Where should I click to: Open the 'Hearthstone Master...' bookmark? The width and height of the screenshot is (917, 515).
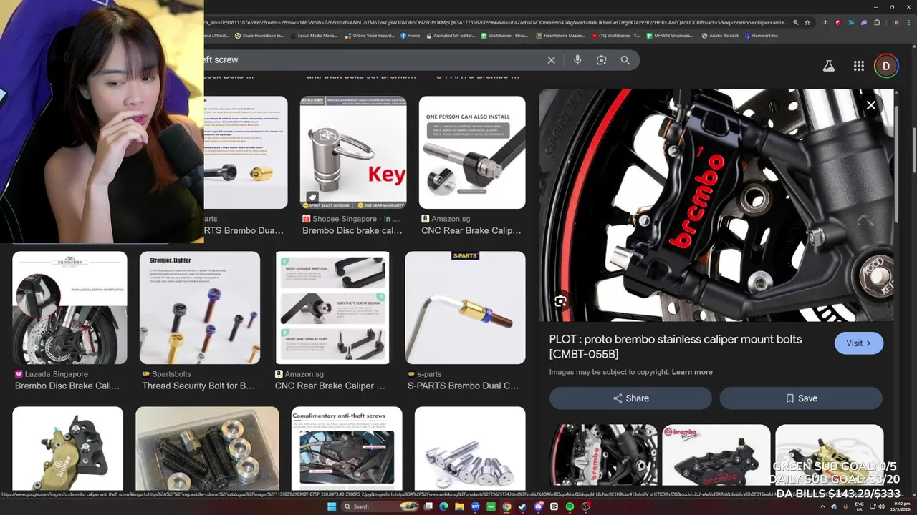click(560, 36)
